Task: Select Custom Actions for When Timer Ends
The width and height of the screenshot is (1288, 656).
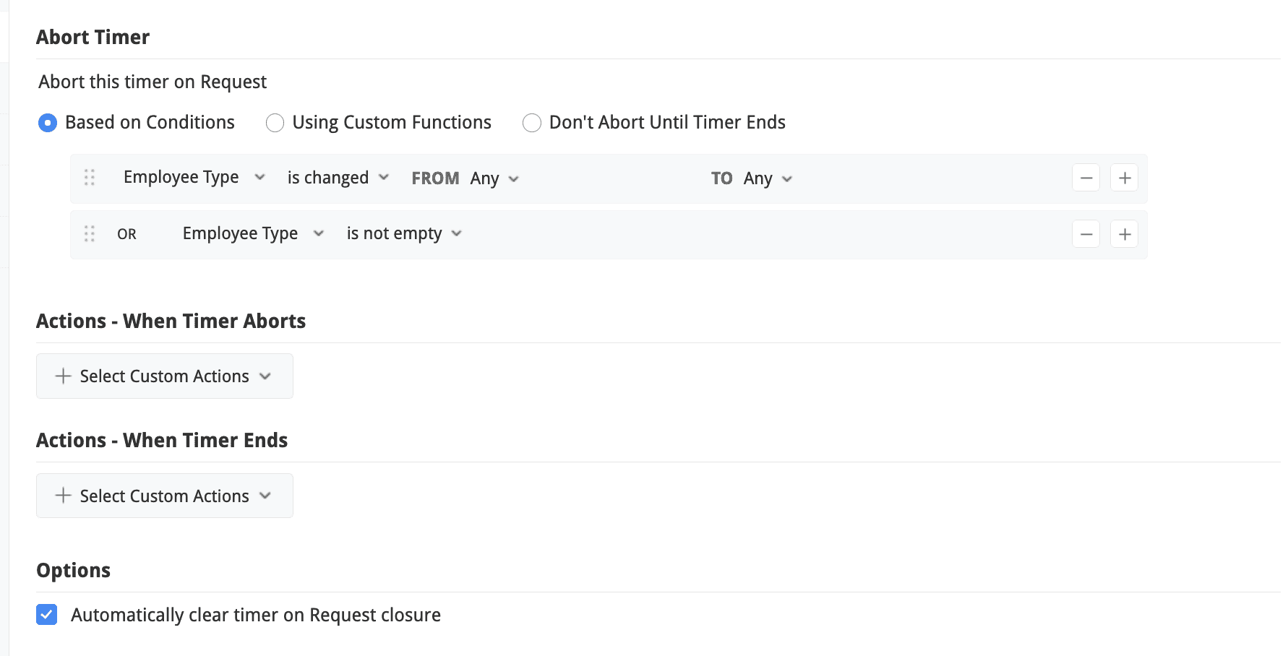Action: 164,496
